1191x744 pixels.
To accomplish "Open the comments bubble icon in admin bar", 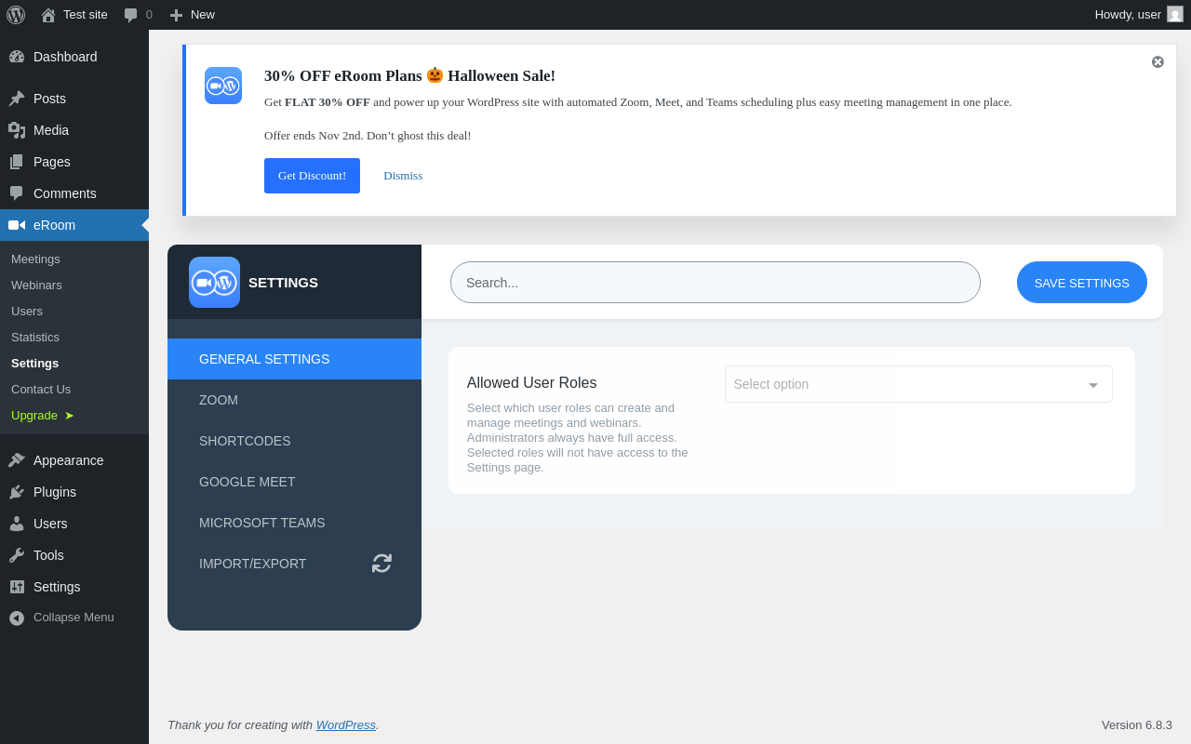I will click(131, 15).
